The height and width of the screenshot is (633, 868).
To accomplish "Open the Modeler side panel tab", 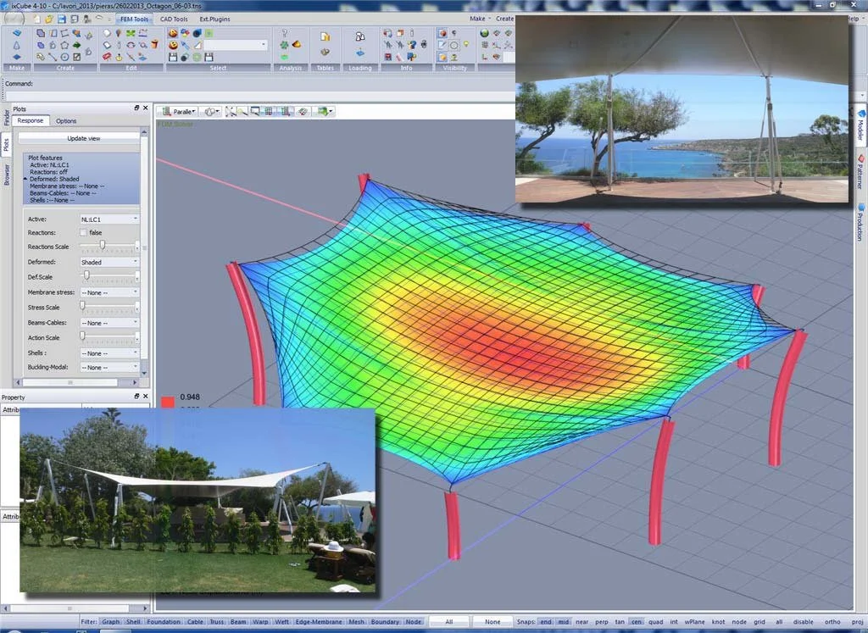I will [x=861, y=125].
